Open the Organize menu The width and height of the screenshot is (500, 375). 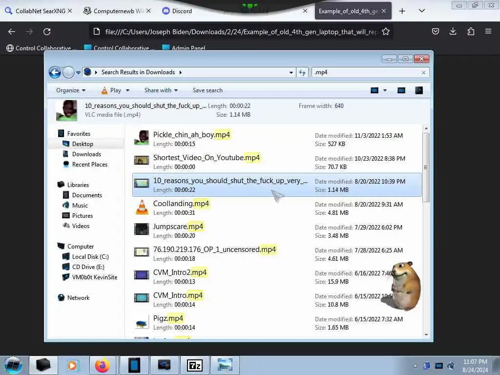point(70,90)
